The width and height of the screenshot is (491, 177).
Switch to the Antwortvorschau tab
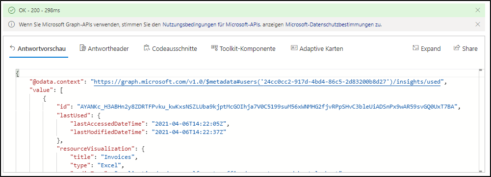point(38,49)
